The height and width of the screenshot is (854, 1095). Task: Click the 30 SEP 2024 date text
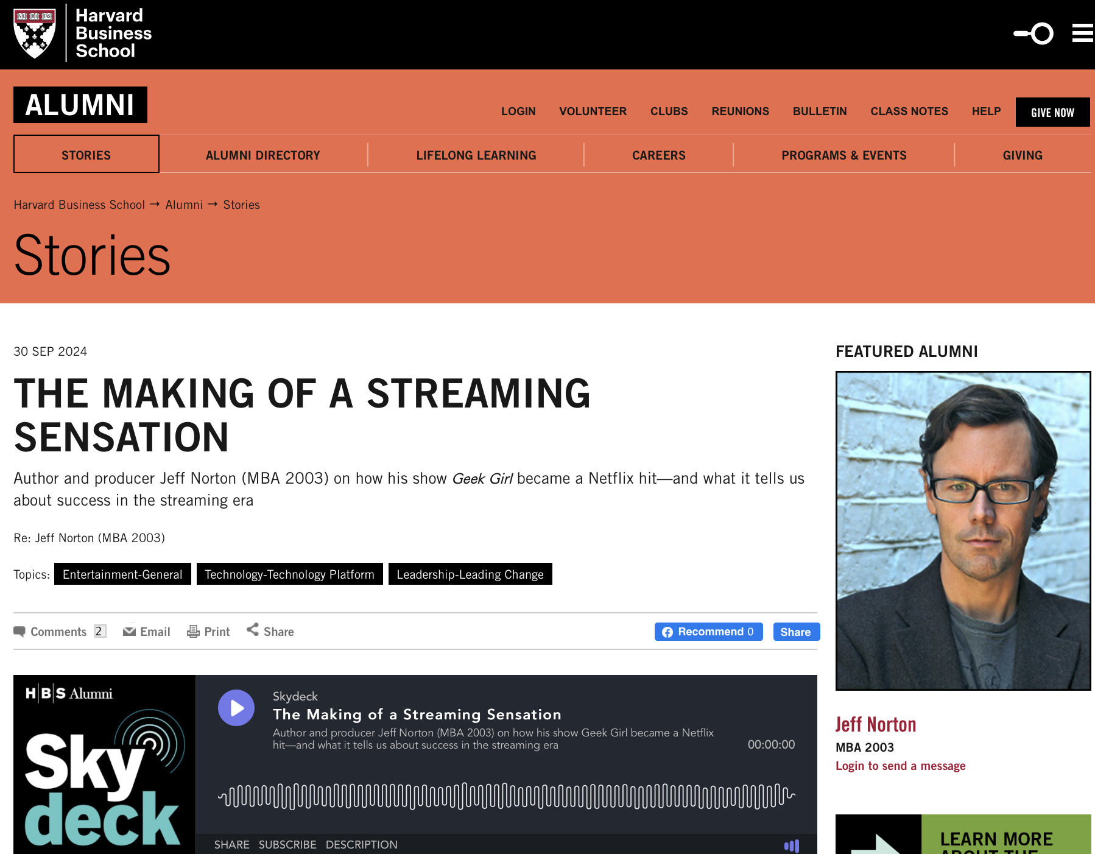tap(51, 351)
